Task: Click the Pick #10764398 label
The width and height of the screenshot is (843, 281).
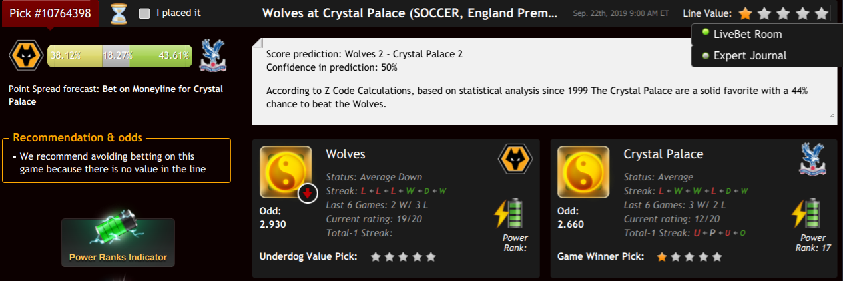Action: (x=50, y=13)
